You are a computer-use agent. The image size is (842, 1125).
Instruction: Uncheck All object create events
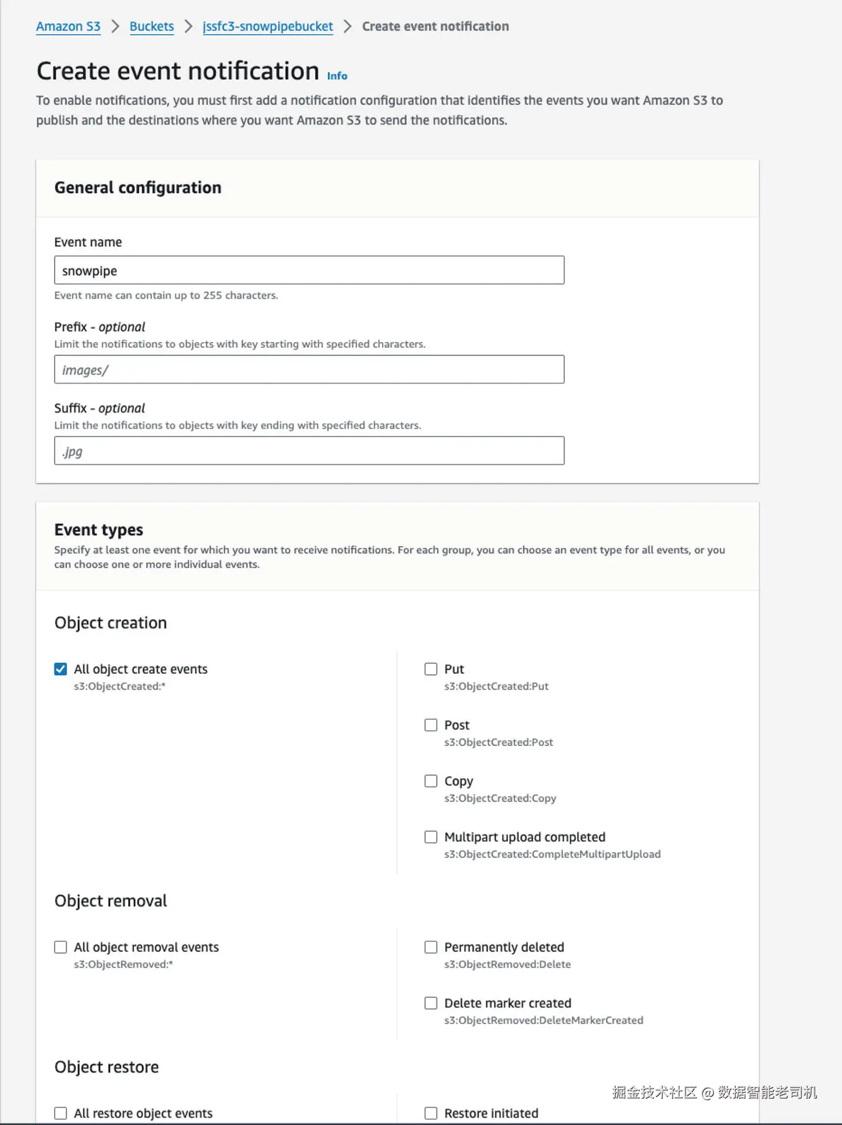(x=61, y=669)
